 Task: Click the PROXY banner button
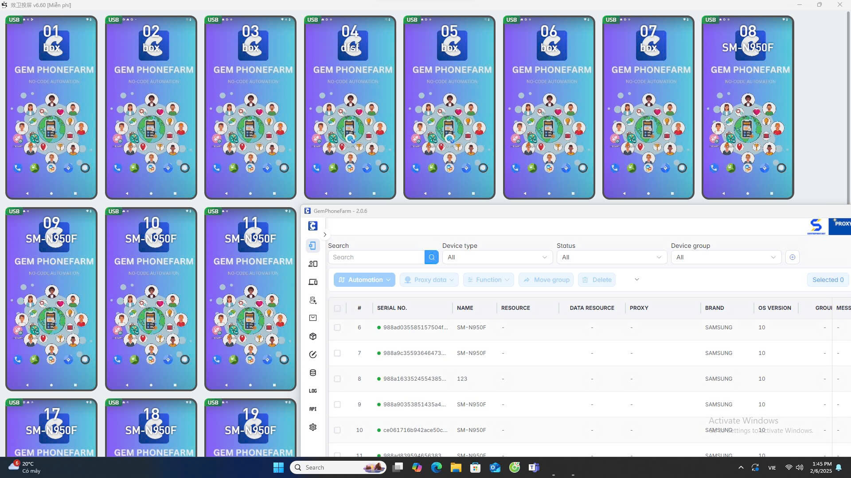840,226
